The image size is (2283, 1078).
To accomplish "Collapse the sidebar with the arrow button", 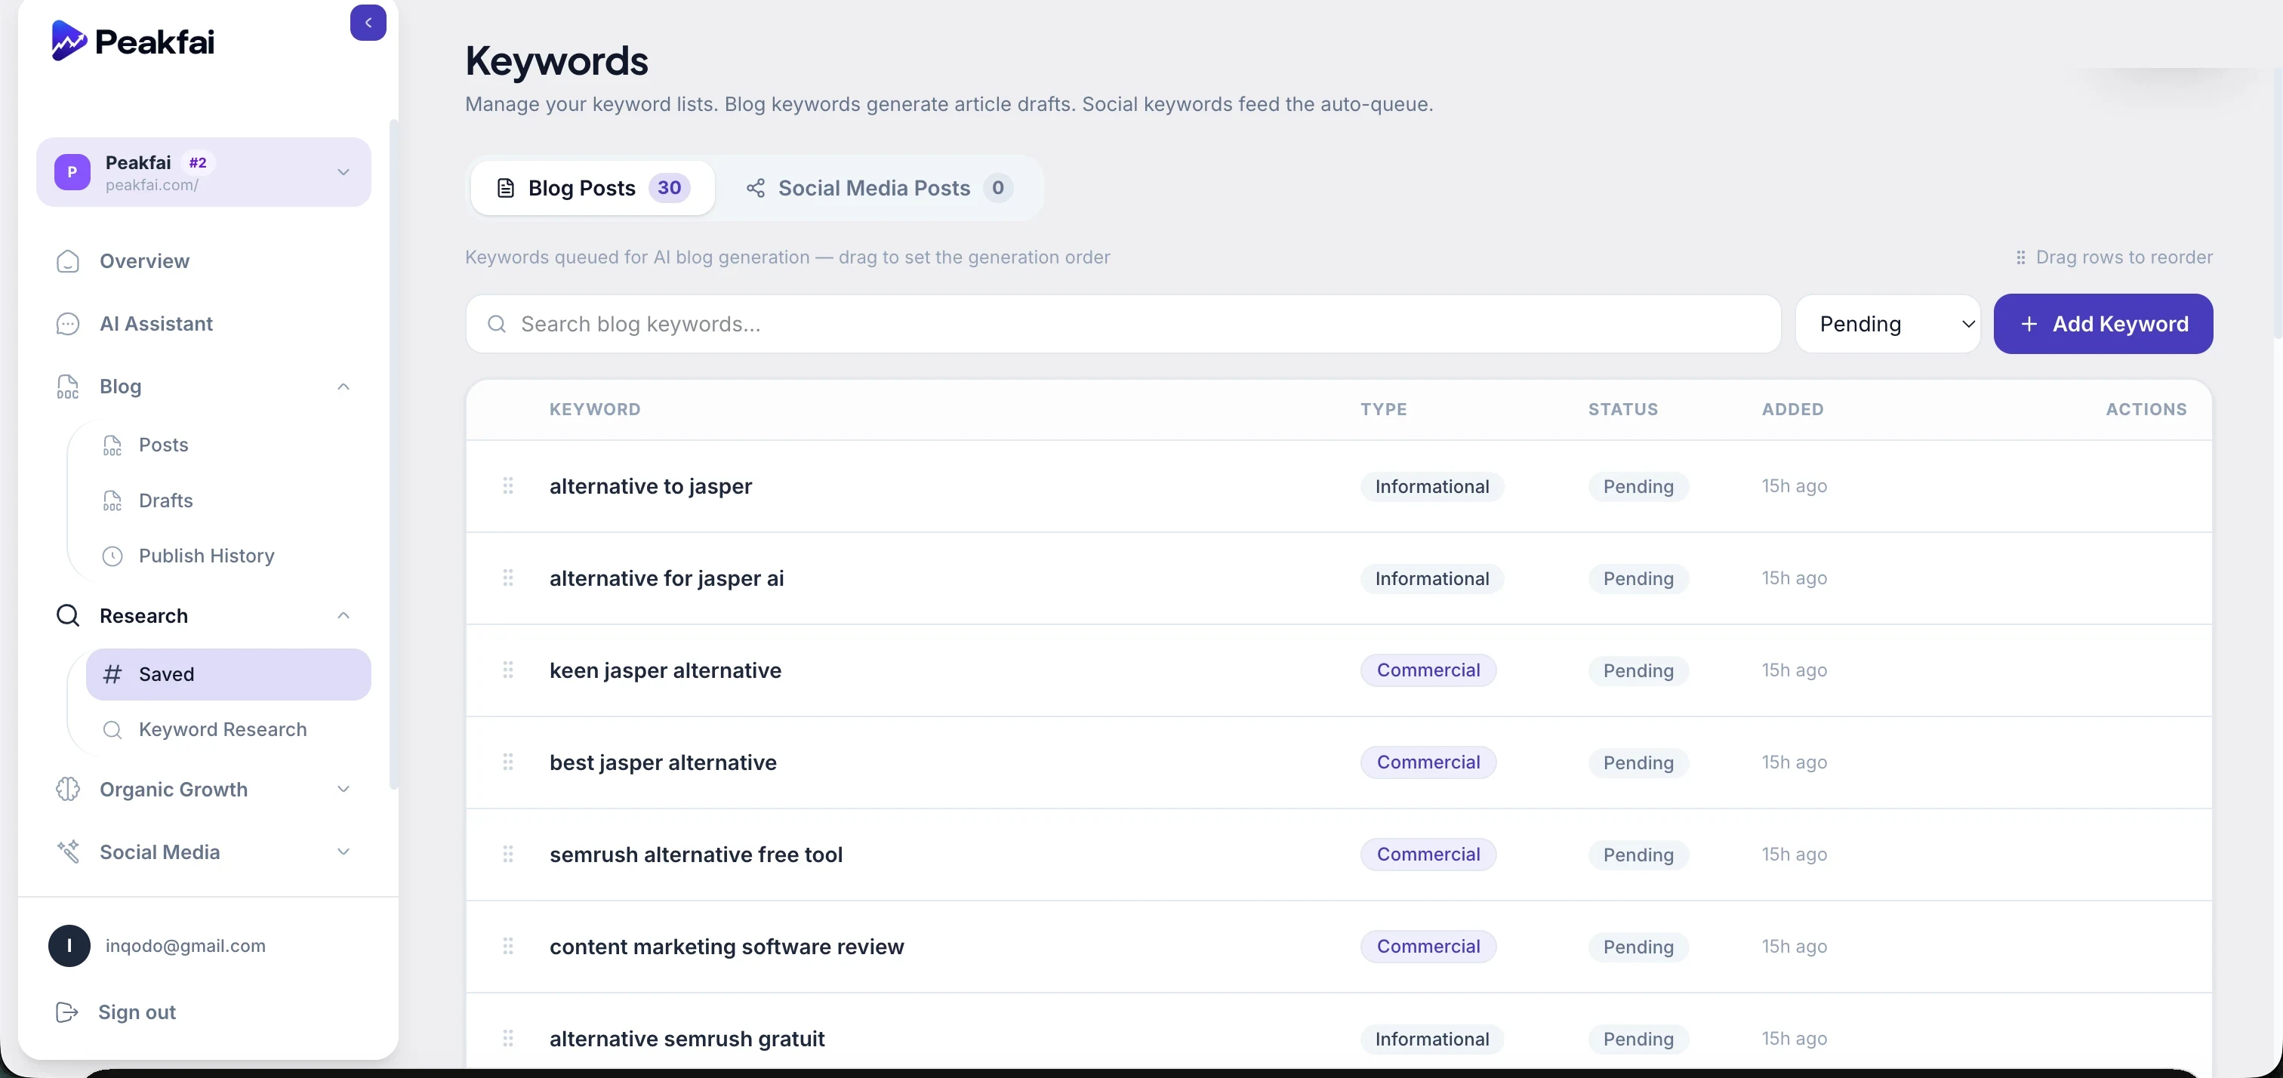I will tap(368, 23).
